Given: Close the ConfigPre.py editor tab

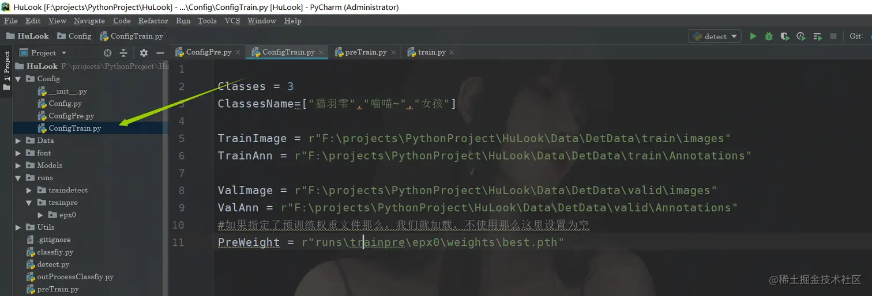Looking at the screenshot, I should pos(238,52).
